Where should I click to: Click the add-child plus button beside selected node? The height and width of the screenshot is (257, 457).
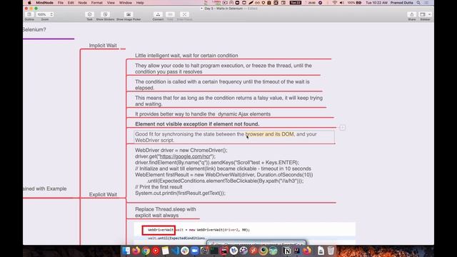point(343,128)
